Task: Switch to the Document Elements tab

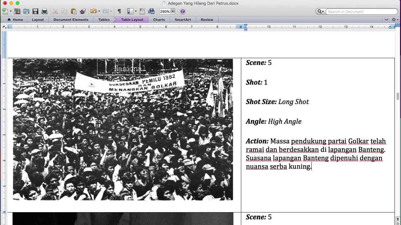Action: pyautogui.click(x=71, y=20)
